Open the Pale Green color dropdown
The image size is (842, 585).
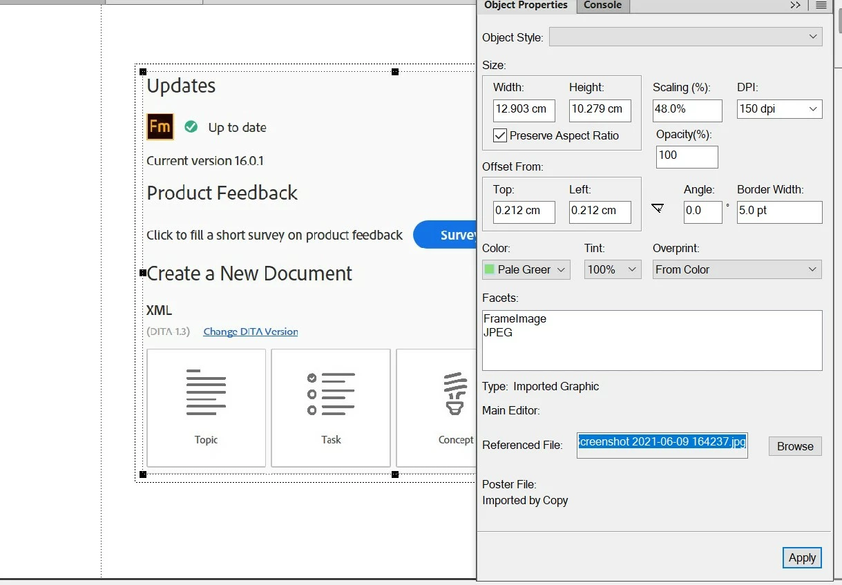click(x=526, y=269)
